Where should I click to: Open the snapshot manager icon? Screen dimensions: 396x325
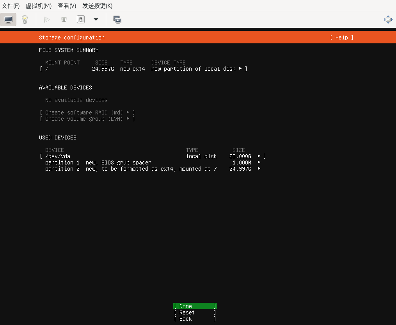(117, 20)
